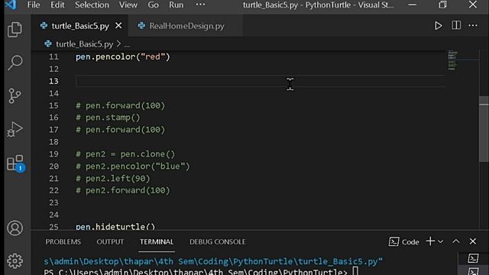The image size is (489, 275).
Task: Open the Run menu
Action: click(176, 5)
